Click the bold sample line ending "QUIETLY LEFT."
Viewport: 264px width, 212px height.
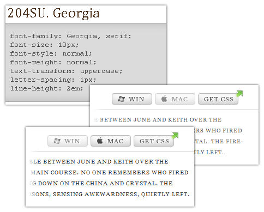tap(109, 195)
